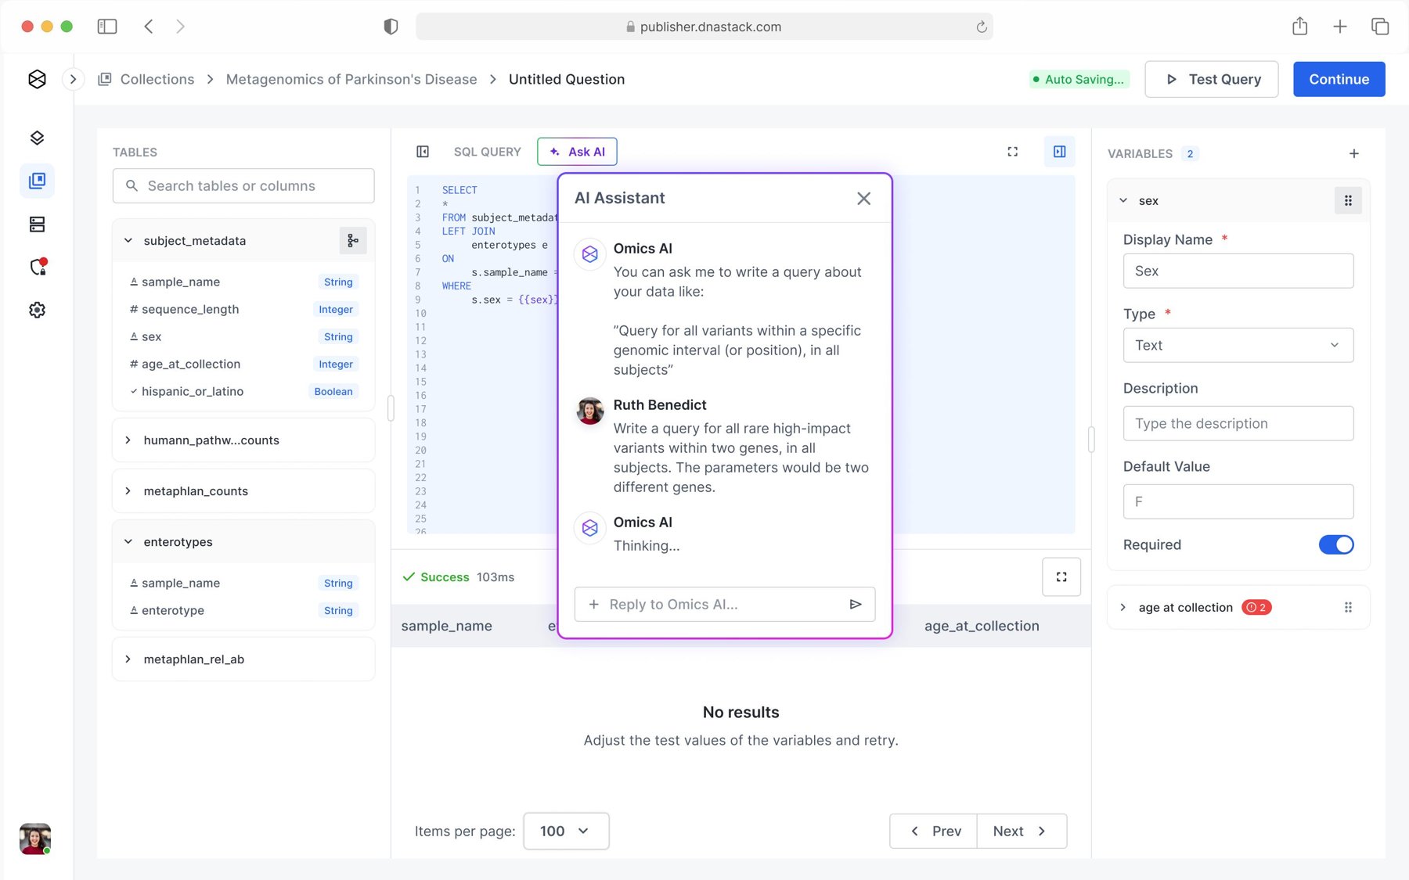Screen dimensions: 1409x880
Task: Expand SQL editor to fullscreen
Action: [1012, 152]
